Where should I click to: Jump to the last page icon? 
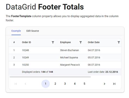[x=114, y=84]
